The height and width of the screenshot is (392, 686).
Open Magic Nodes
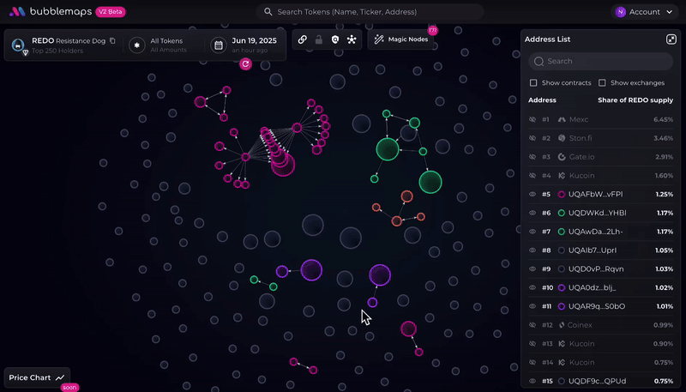pos(401,39)
